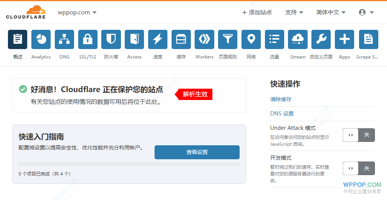The image size is (387, 200).
Task: Open the Workers chevrons icon
Action: (x=204, y=39)
